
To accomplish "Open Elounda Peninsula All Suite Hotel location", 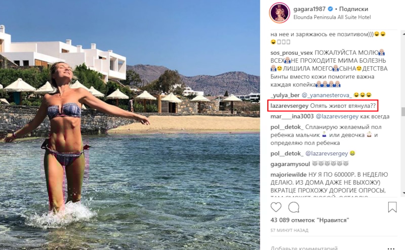I will point(332,17).
